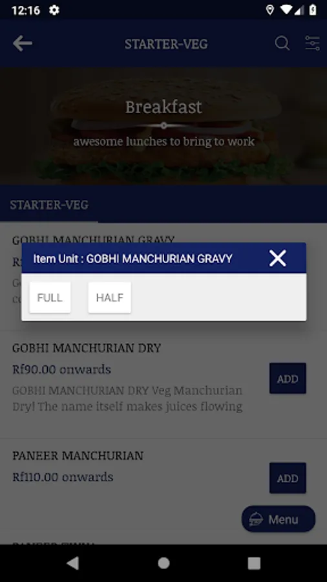Viewport: 327px width, 582px height.
Task: Tap the Android recent apps square
Action: (254, 563)
